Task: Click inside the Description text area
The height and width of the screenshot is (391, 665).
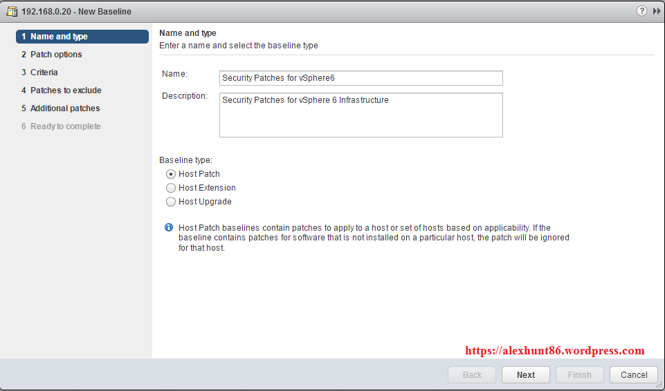Action: (361, 115)
